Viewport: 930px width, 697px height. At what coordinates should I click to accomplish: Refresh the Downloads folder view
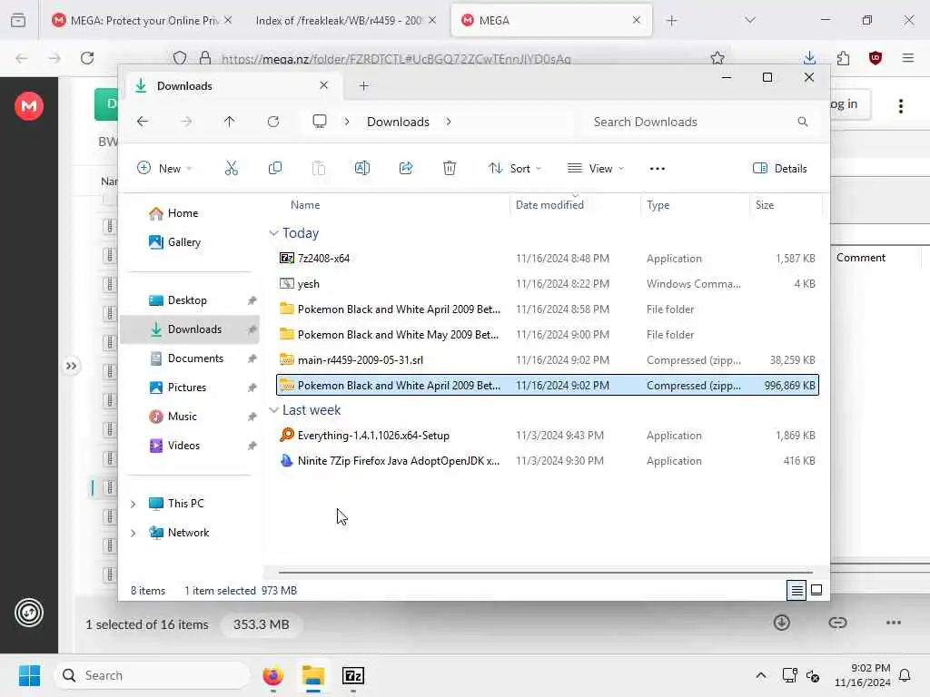(272, 122)
